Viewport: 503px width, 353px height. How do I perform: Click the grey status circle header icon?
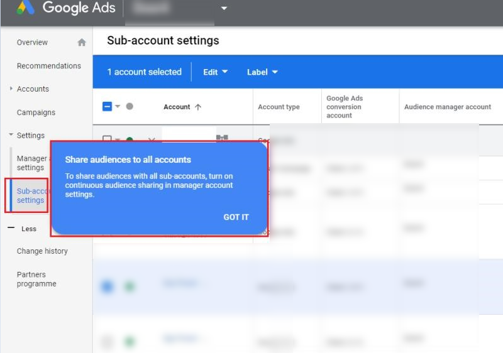click(130, 106)
